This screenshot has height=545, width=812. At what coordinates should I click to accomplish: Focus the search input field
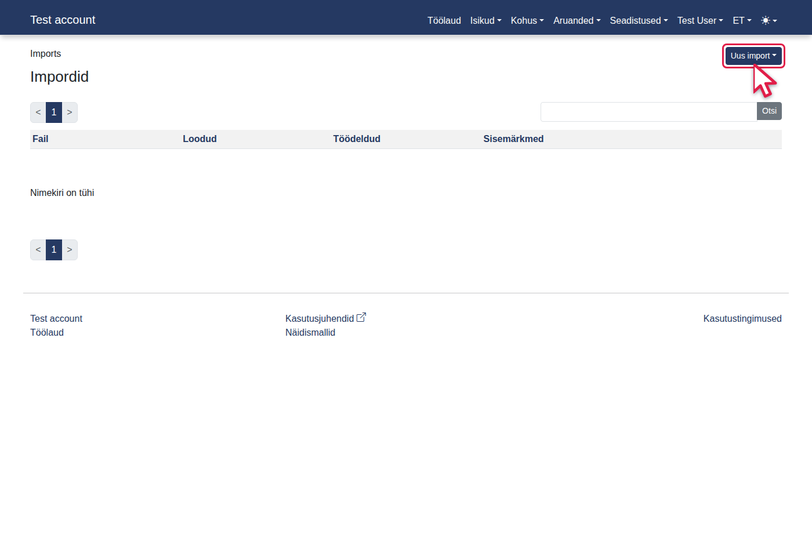tap(648, 112)
